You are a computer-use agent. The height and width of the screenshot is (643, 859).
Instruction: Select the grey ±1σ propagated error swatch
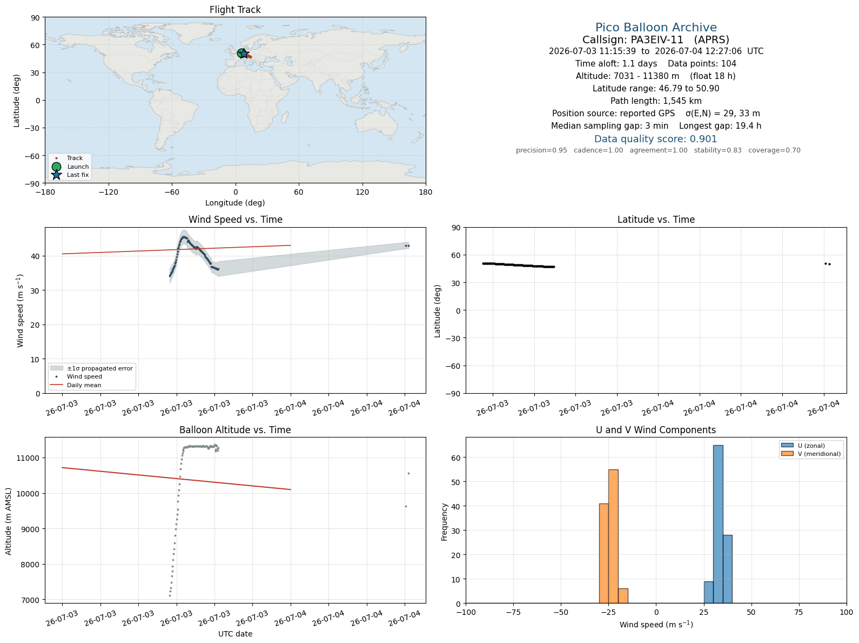[56, 368]
